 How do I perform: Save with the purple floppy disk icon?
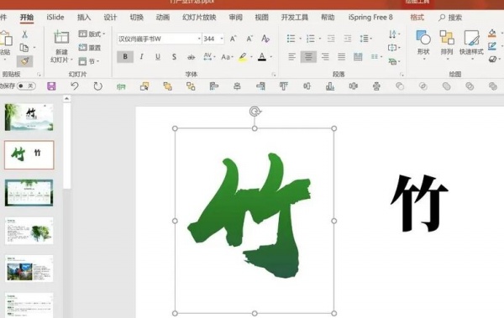coord(51,86)
